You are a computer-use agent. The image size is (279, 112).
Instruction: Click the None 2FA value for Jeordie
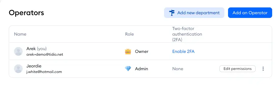click(x=178, y=69)
